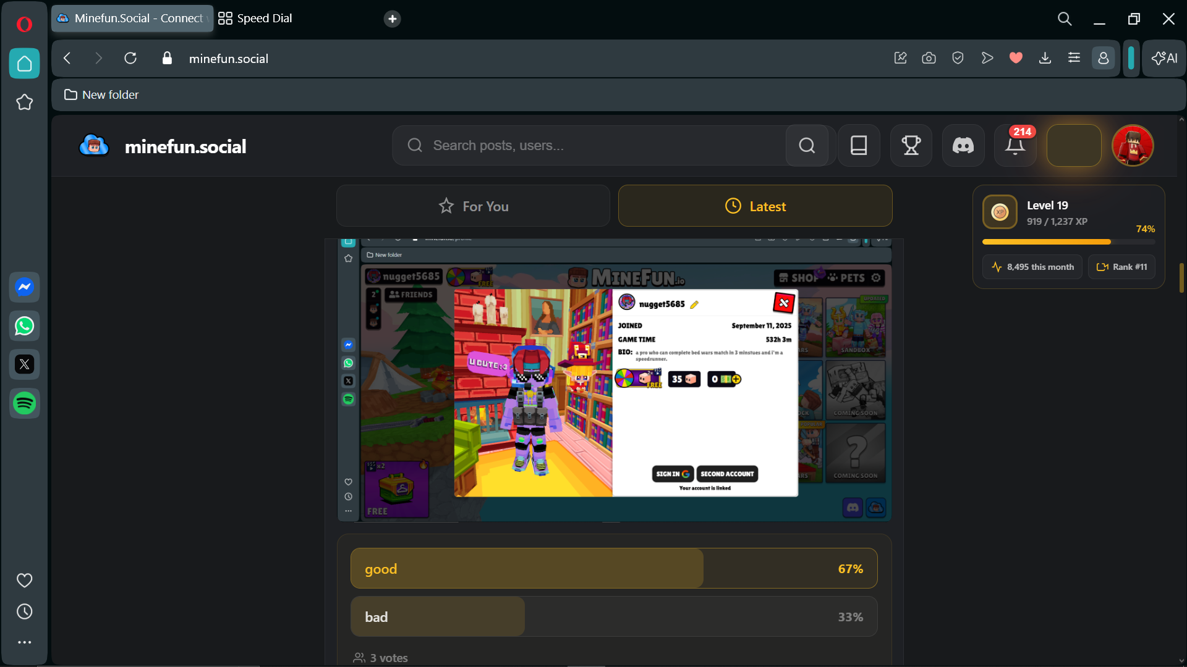1187x667 pixels.
Task: Click the Search posts, users field
Action: pos(587,146)
